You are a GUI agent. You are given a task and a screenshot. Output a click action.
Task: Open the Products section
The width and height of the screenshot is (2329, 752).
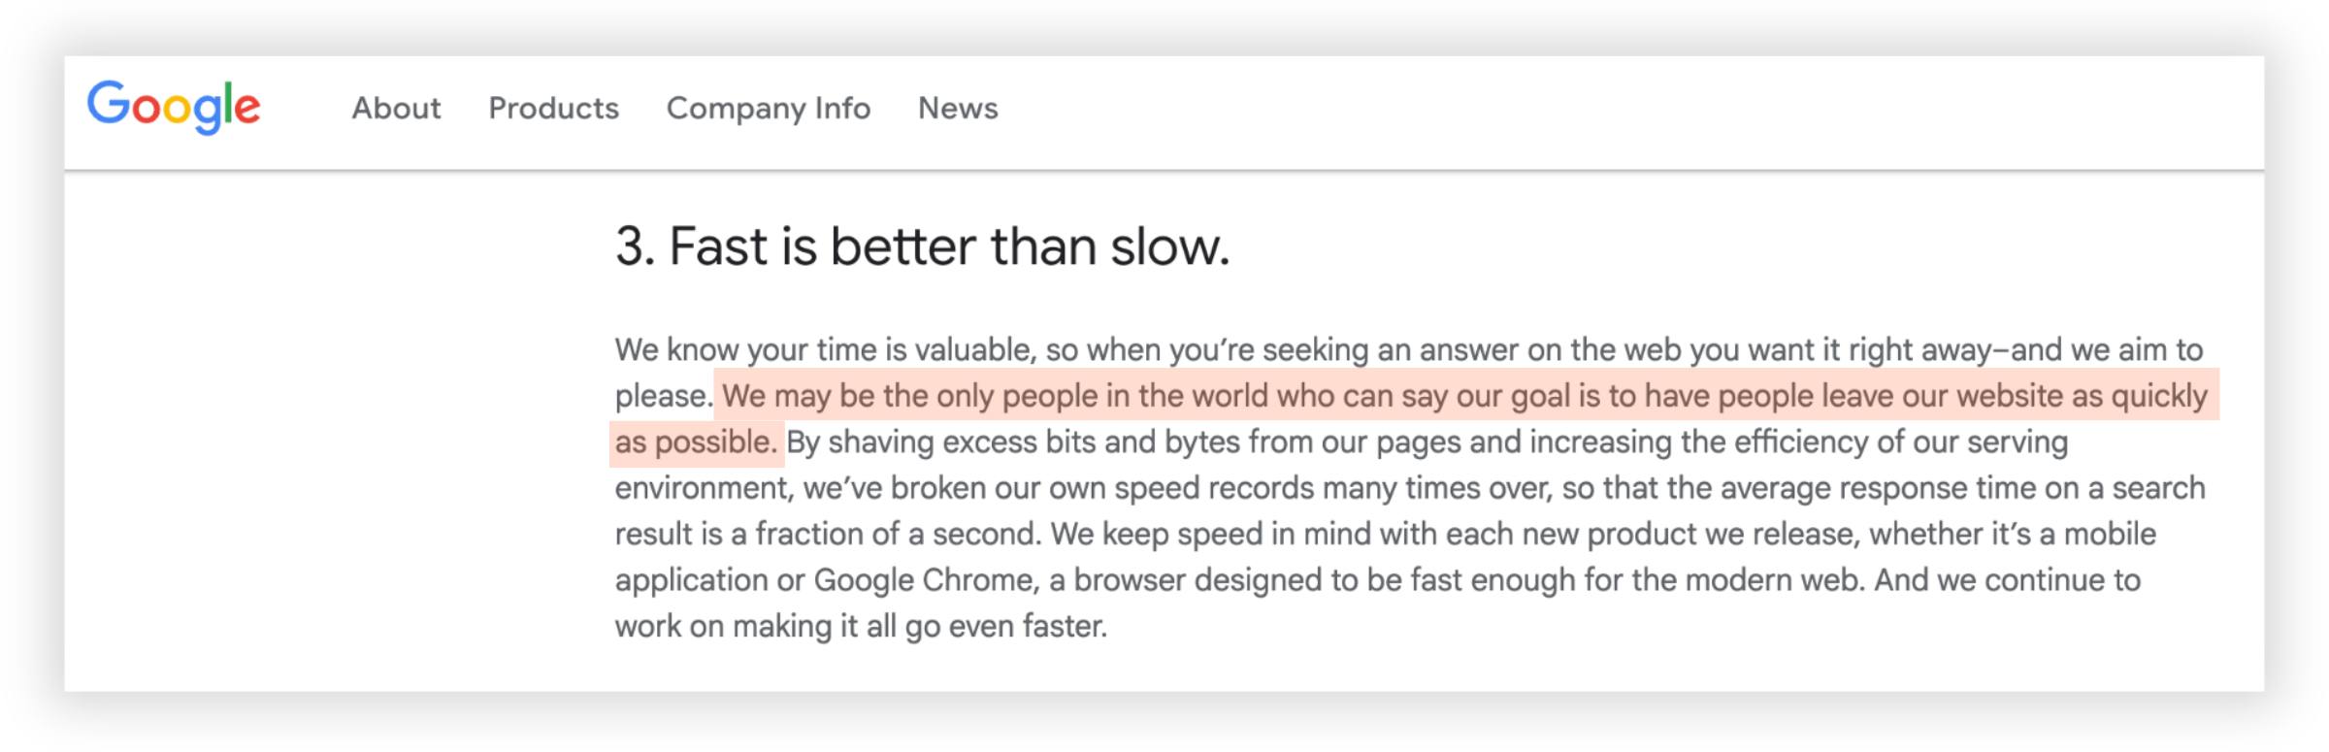[x=554, y=109]
